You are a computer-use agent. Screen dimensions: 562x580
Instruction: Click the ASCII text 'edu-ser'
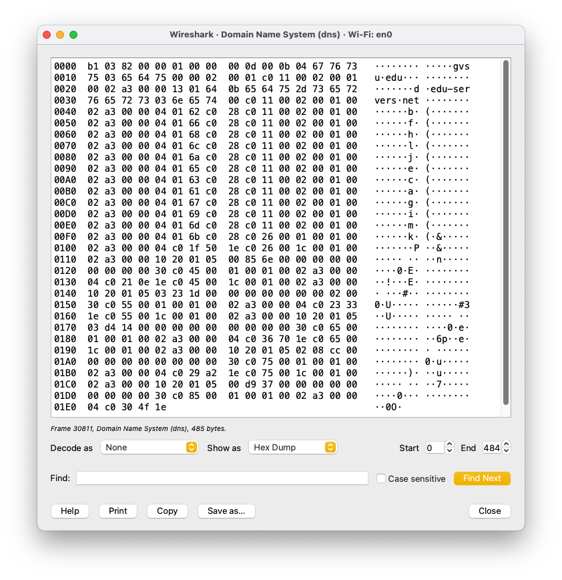[x=450, y=89]
